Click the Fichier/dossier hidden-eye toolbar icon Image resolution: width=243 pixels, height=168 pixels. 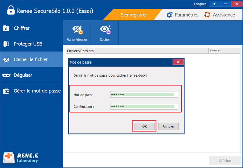(77, 30)
